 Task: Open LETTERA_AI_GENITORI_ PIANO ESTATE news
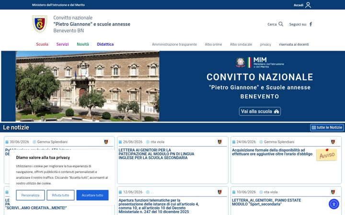(x=266, y=202)
